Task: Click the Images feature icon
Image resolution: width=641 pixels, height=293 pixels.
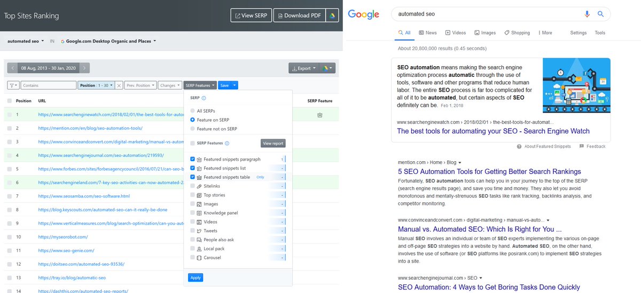Action: [x=199, y=204]
